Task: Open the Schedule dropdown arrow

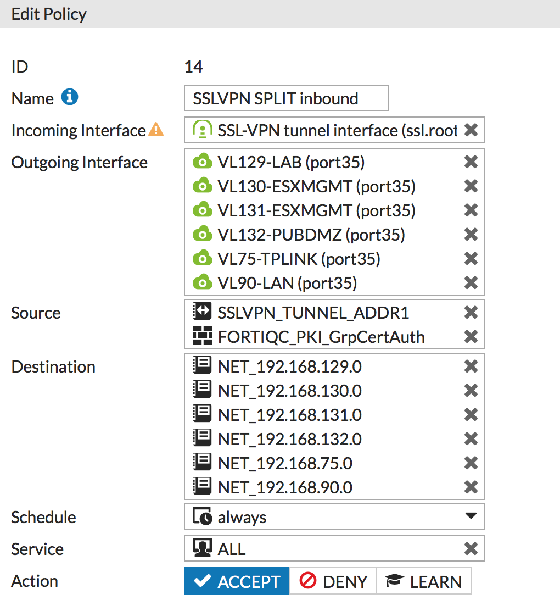Action: click(471, 516)
